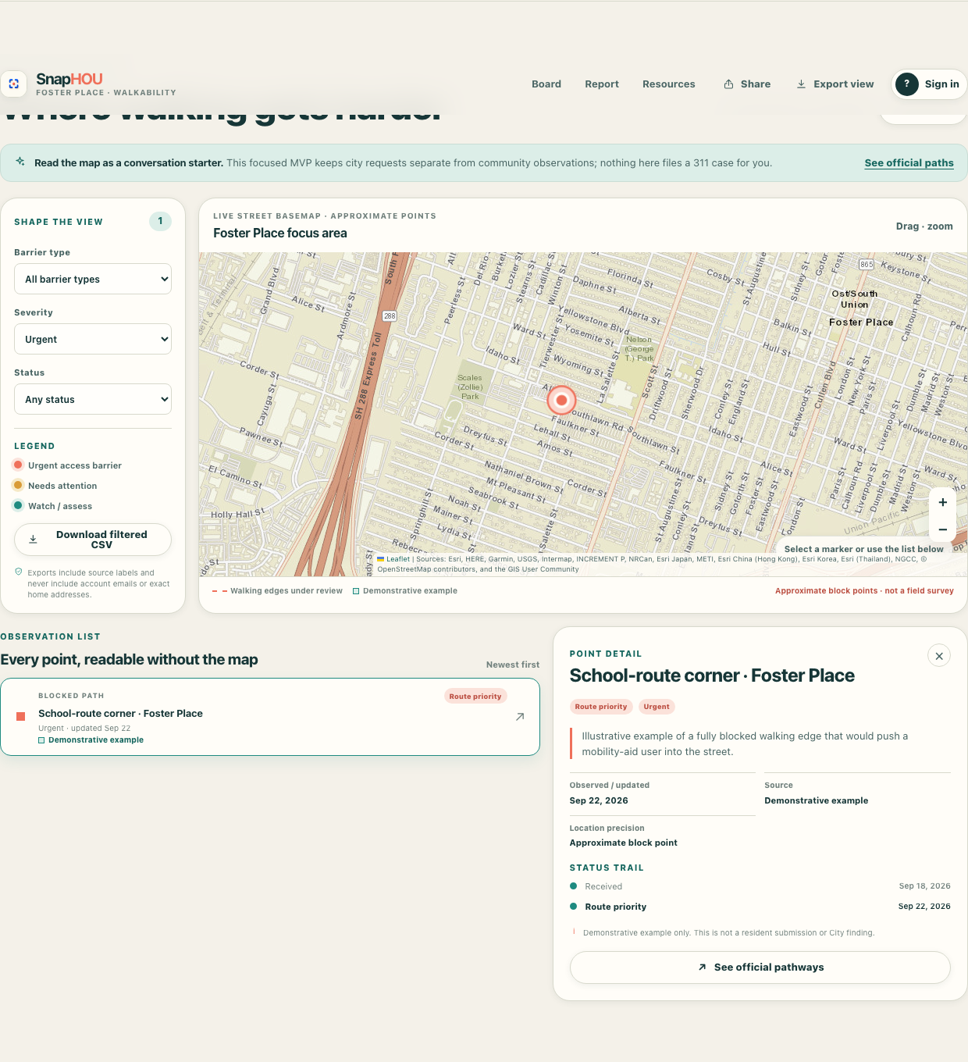Click the Foster Place map label
The width and height of the screenshot is (968, 1062).
tap(861, 323)
